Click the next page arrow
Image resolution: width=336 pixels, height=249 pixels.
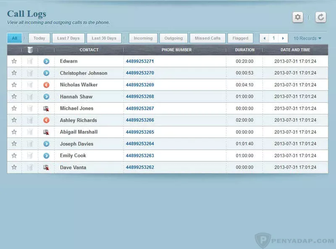point(283,38)
